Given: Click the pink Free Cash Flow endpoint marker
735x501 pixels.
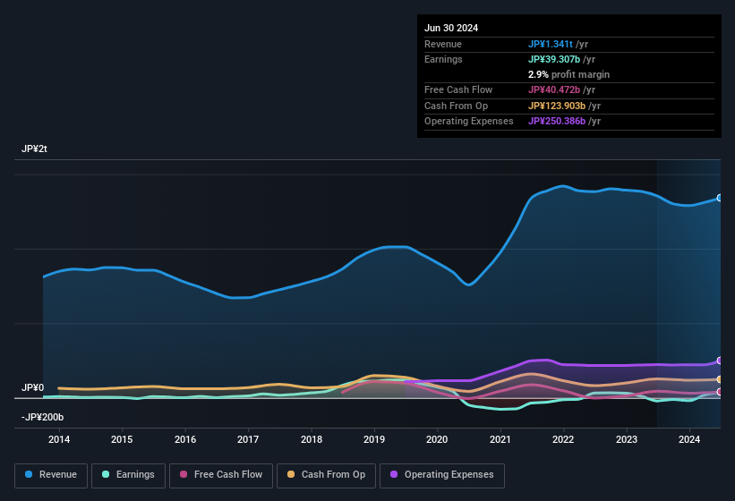Looking at the screenshot, I should [720, 392].
